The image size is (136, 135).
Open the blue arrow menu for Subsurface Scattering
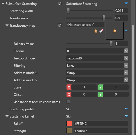click(x=126, y=3)
